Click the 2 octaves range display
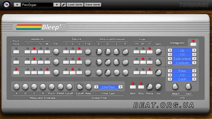Viewport: 212px width, 119px height. tap(182, 63)
